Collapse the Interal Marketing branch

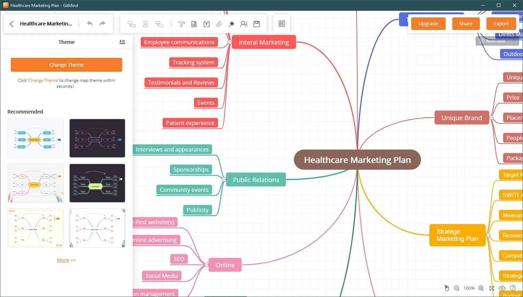(229, 41)
